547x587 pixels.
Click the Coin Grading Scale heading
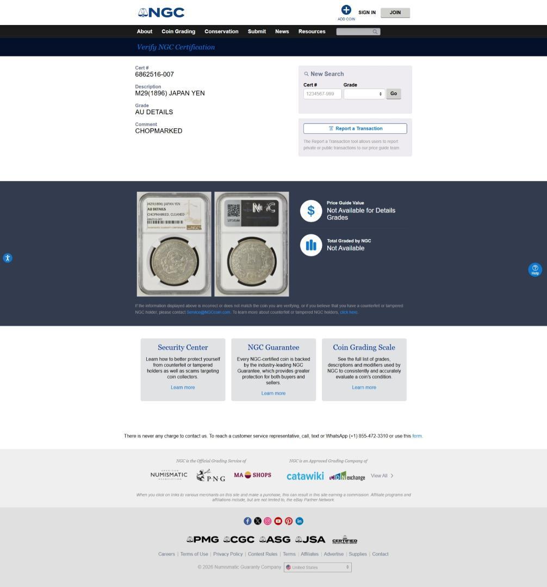click(364, 347)
